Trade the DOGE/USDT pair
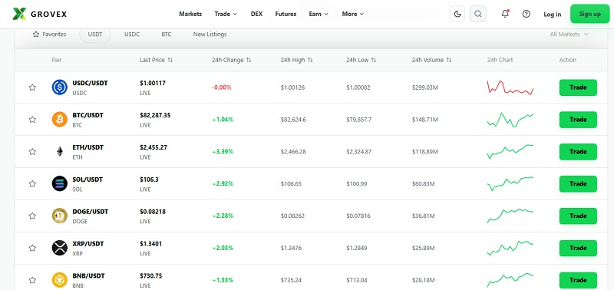 [578, 216]
